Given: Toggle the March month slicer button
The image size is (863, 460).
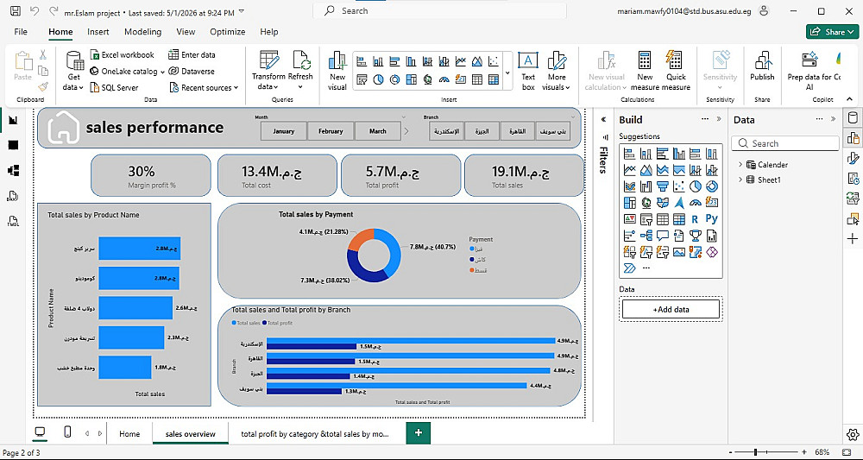Looking at the screenshot, I should (x=378, y=131).
